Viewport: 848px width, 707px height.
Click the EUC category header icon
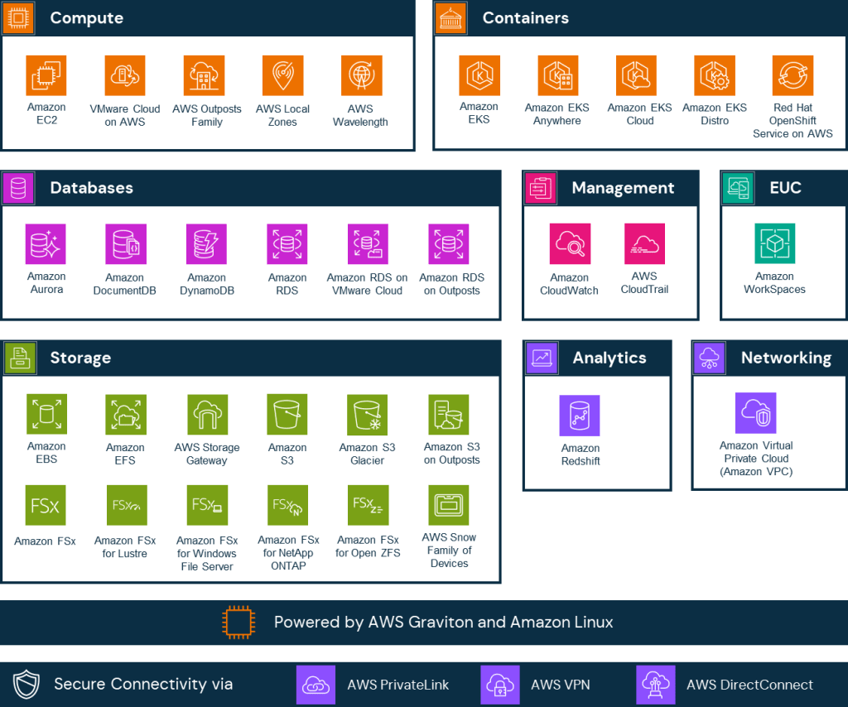pos(738,188)
